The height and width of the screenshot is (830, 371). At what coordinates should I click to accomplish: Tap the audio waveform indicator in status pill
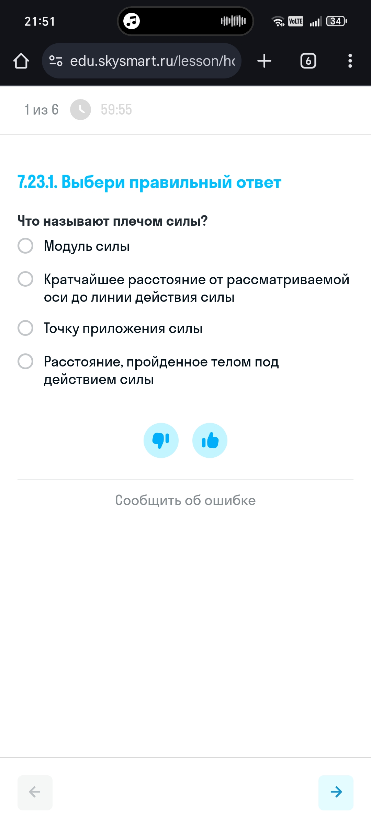click(233, 21)
